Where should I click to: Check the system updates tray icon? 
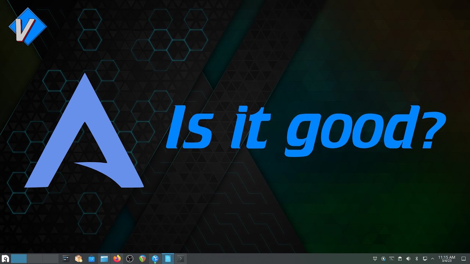click(x=384, y=259)
